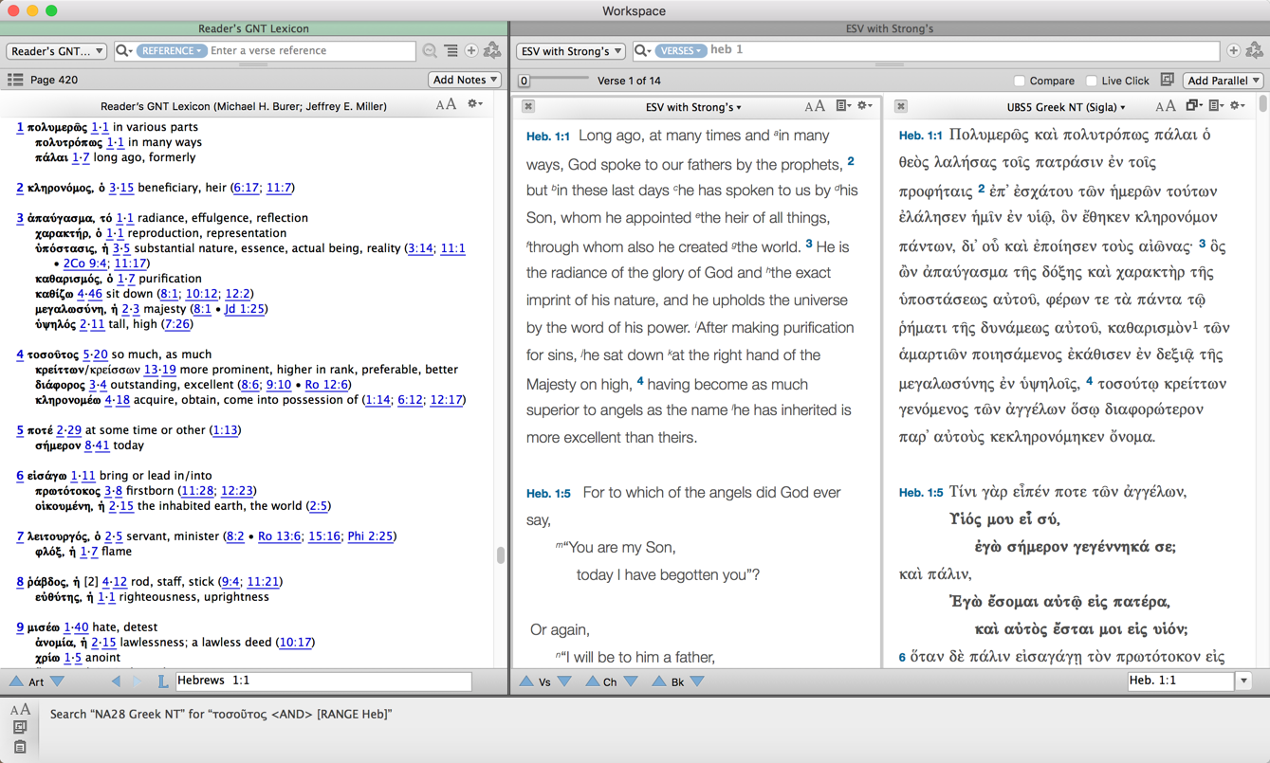
Task: Click the recycle icon in lexicon pane
Action: point(492,51)
